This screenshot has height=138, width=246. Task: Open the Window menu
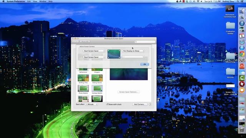(43, 2)
